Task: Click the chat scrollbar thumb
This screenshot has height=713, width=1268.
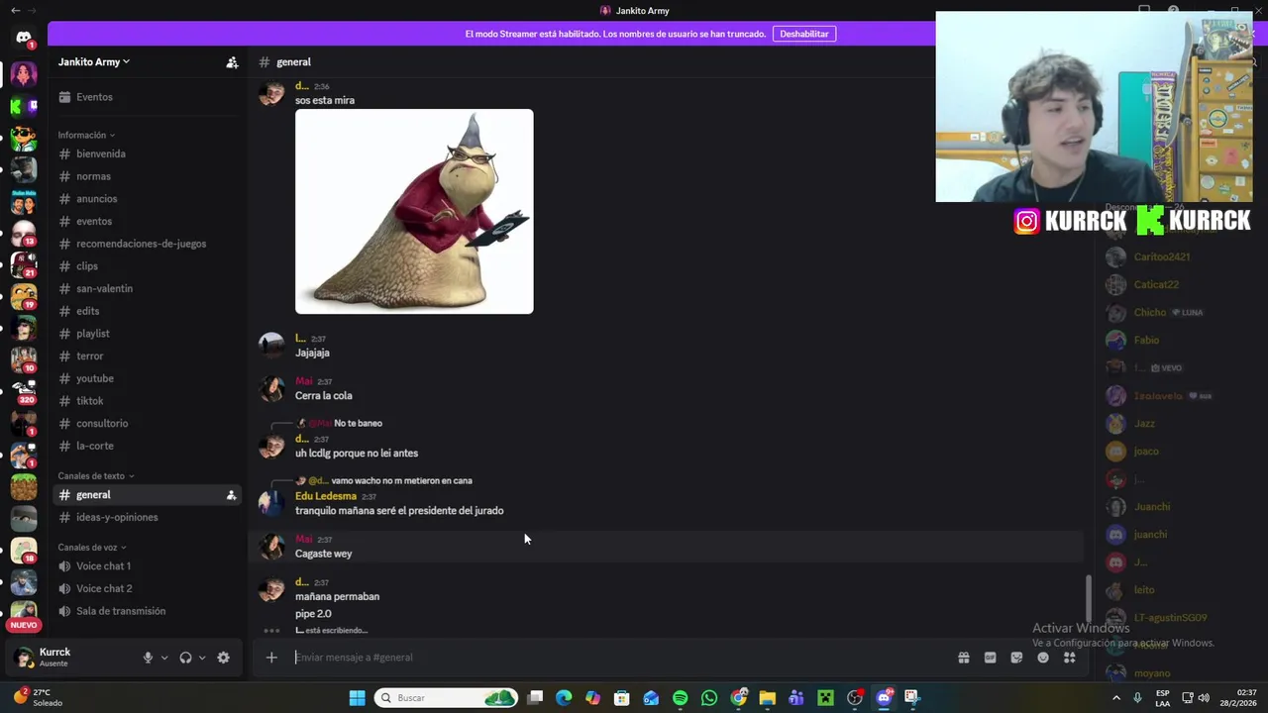Action: (1089, 599)
